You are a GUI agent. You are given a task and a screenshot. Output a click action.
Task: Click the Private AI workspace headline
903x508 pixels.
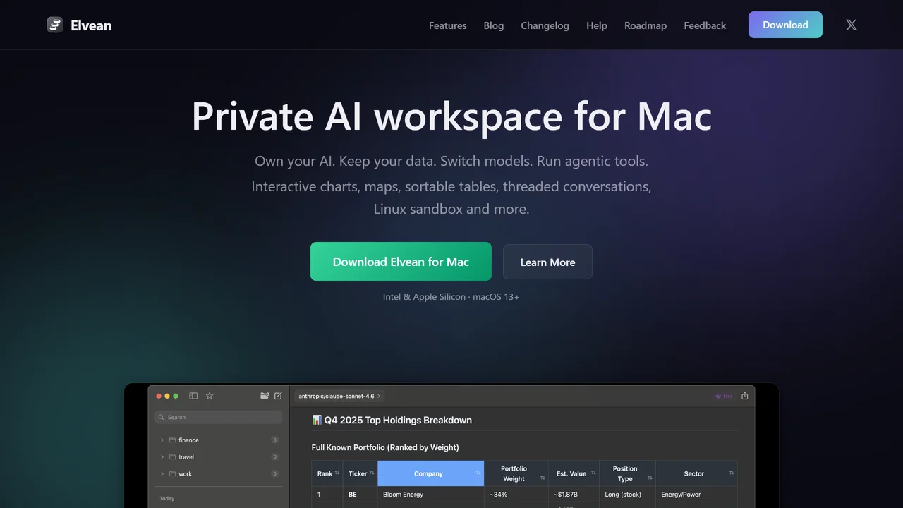pos(451,116)
